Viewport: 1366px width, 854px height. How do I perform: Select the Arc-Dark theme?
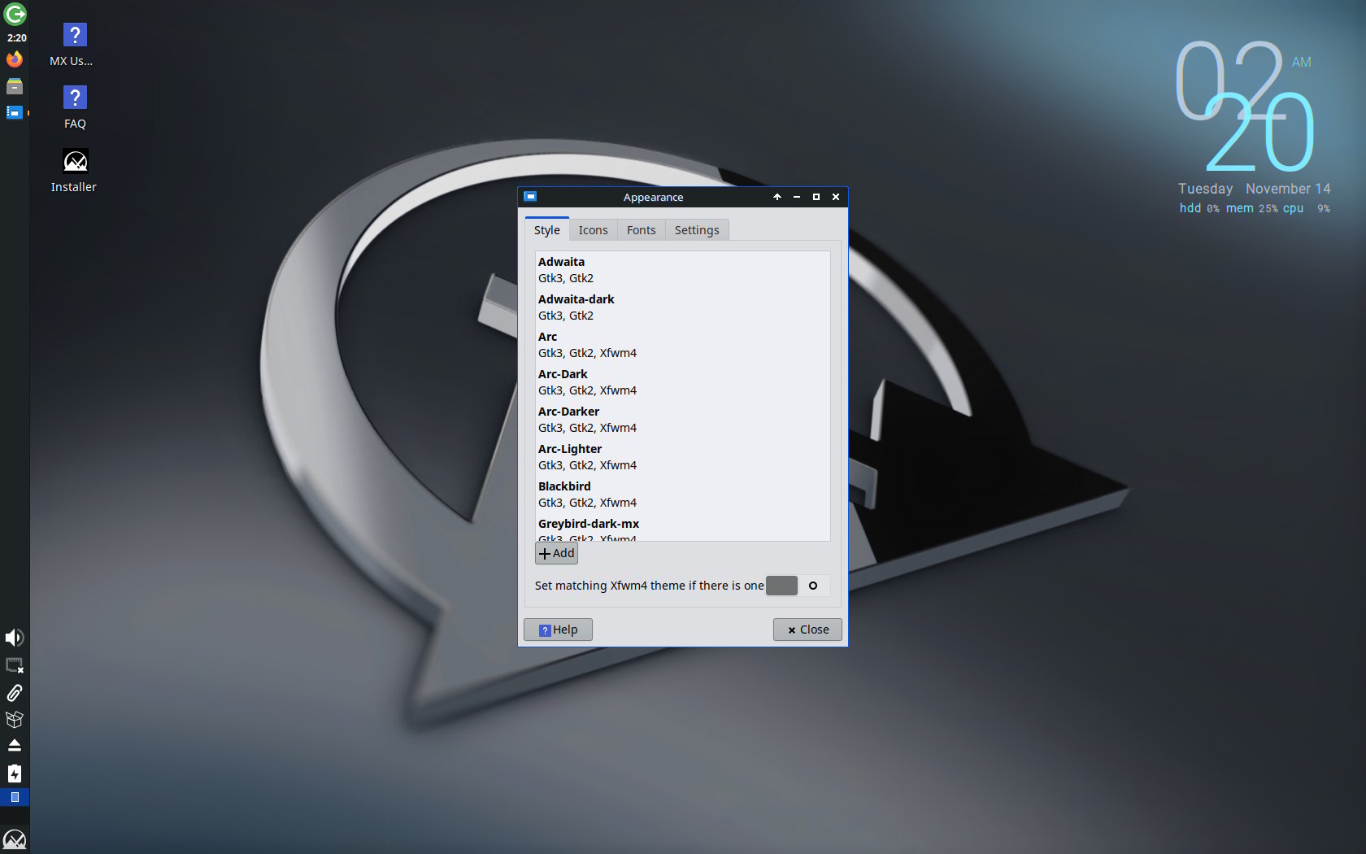682,382
